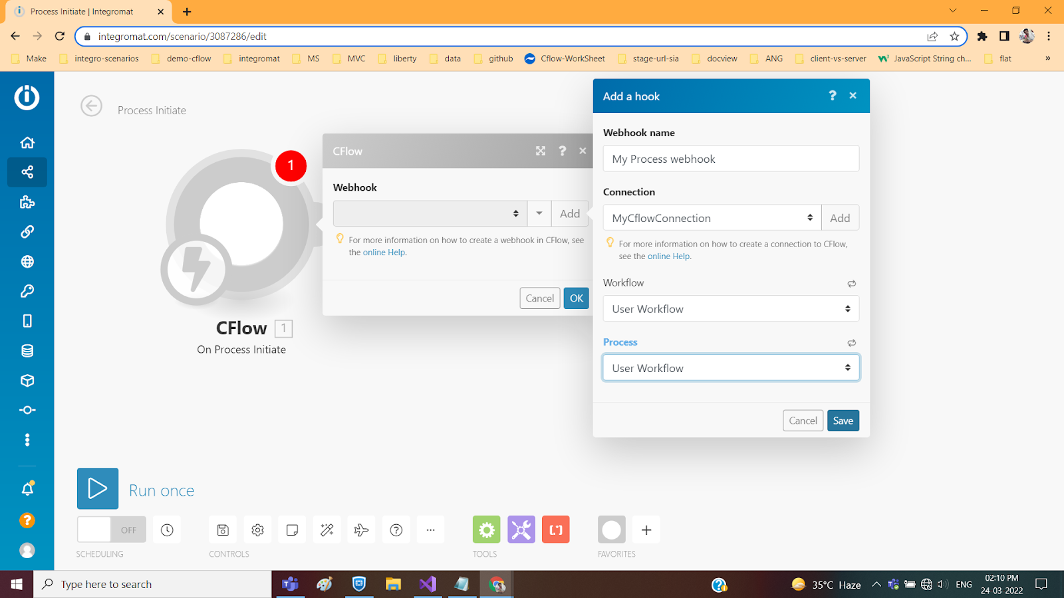
Task: Open the user profile avatar in sidebar
Action: [27, 550]
